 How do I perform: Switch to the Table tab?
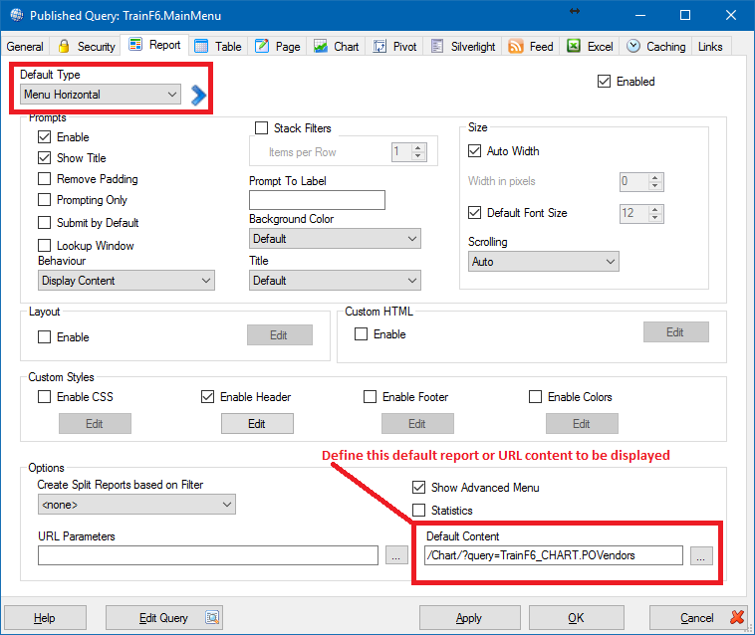(218, 46)
